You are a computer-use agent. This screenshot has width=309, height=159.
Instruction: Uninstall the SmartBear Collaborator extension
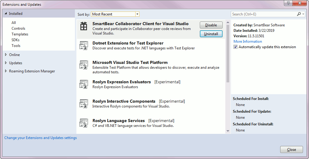[x=211, y=34]
